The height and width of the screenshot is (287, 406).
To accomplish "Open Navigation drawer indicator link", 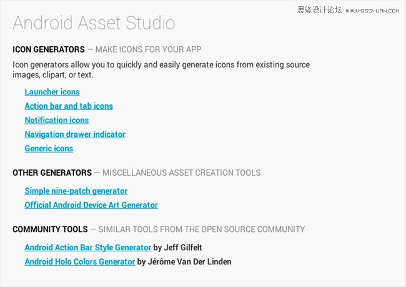I will pyautogui.click(x=75, y=134).
